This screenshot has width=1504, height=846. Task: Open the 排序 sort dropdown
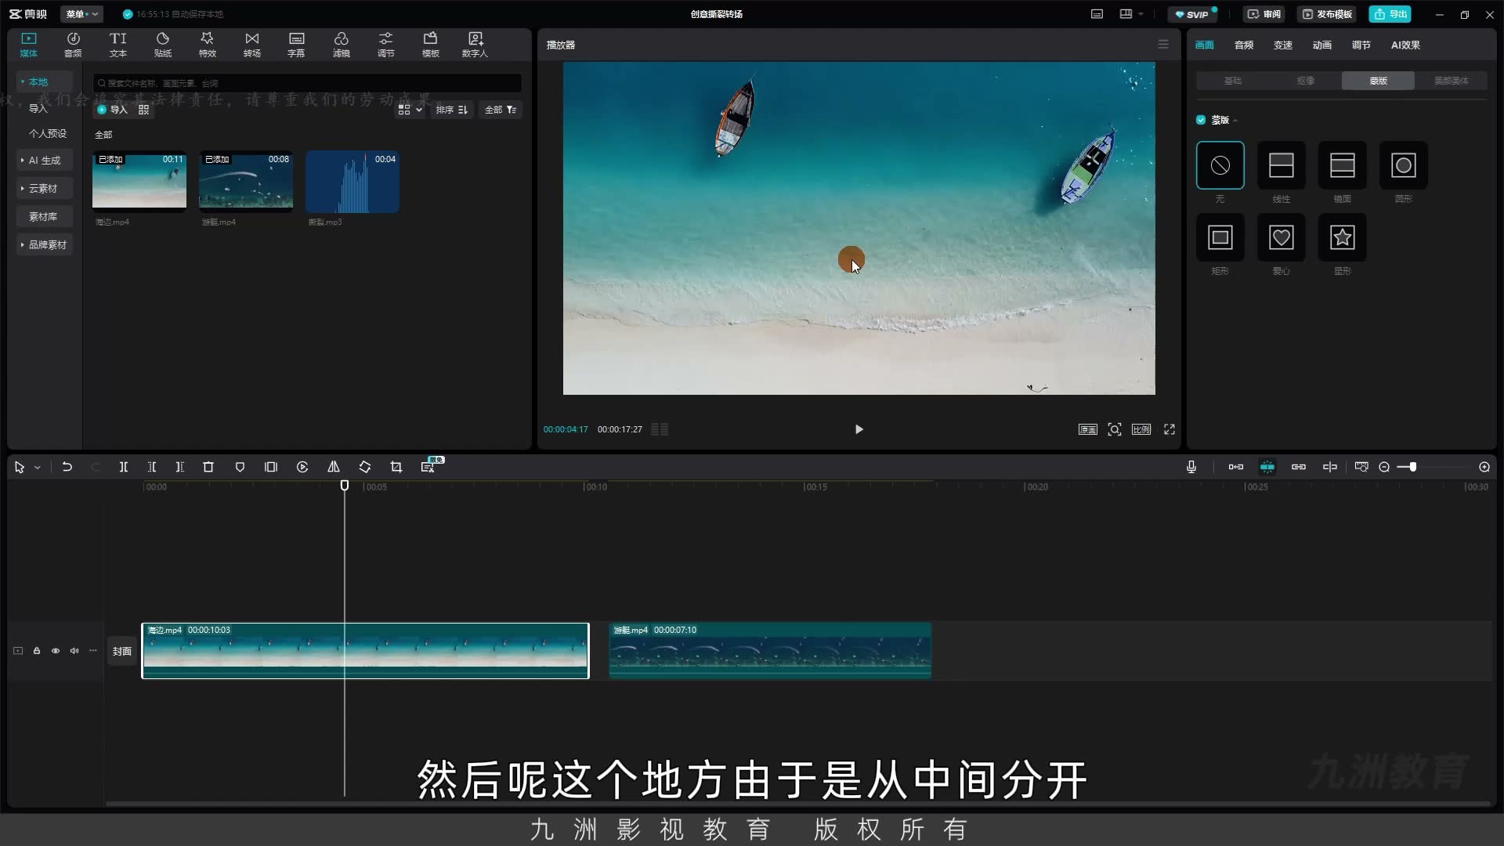(452, 110)
